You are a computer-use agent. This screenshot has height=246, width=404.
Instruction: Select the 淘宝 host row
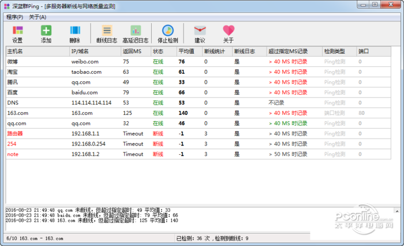point(199,72)
